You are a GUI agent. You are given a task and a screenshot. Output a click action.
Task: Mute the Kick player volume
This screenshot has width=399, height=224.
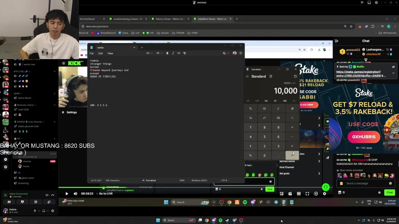(x=75, y=194)
